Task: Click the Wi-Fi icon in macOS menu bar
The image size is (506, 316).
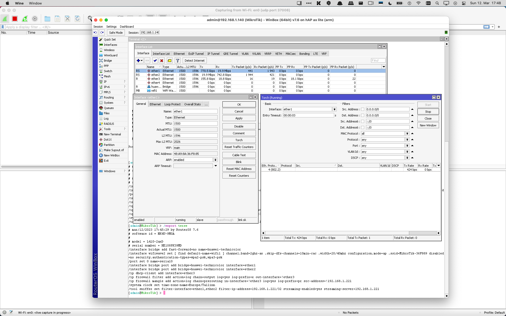Action: [419, 3]
